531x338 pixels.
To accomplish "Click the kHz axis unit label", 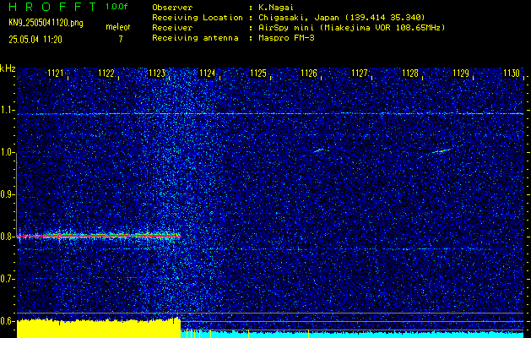I will tap(8, 68).
